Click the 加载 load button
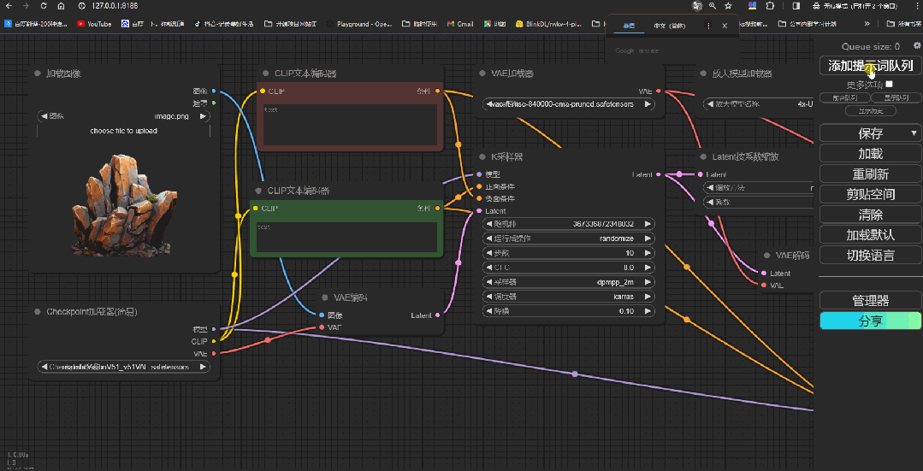Screen dimensions: 923x471 click(x=871, y=154)
